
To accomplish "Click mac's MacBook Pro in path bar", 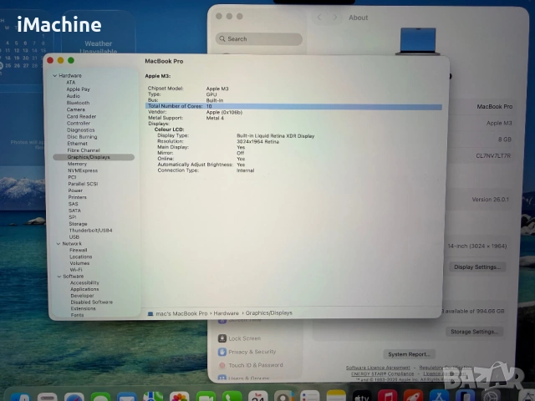I will [181, 313].
